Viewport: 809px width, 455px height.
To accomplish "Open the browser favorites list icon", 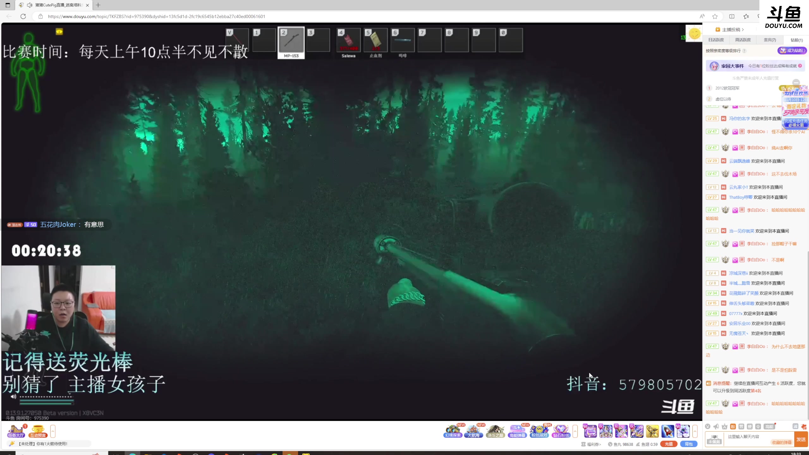I will [746, 16].
